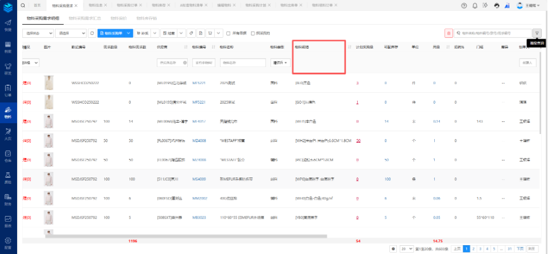Click the help question mark icon
The height and width of the screenshot is (254, 548).
[465, 5]
